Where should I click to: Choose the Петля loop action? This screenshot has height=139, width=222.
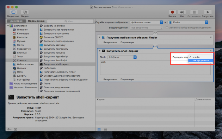[x=47, y=83]
